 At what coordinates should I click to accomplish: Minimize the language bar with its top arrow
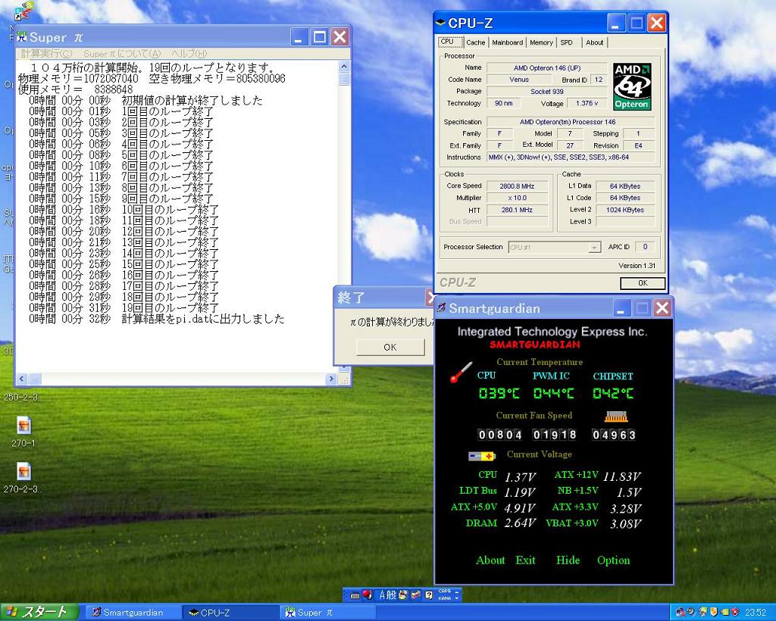(x=457, y=591)
